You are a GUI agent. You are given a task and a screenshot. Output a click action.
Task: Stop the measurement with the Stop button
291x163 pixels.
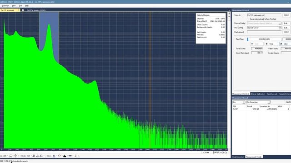pos(271,44)
